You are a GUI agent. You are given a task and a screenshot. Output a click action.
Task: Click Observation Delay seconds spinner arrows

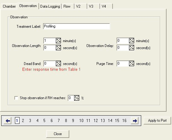pyautogui.click(x=131, y=48)
